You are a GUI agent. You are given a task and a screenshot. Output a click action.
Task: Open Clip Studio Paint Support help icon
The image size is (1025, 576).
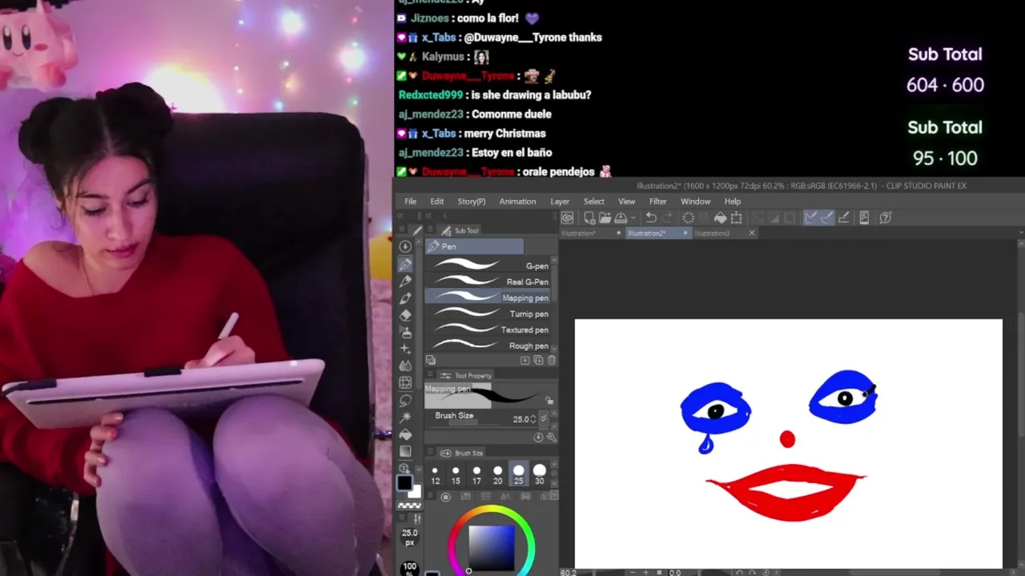[886, 218]
